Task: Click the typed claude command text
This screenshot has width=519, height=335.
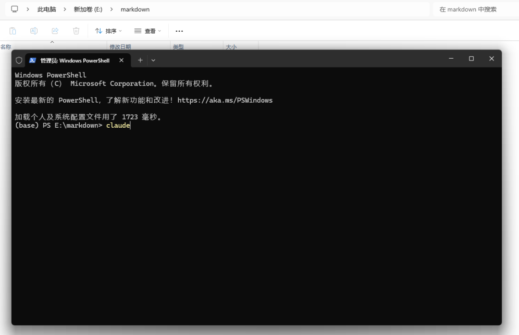Action: pyautogui.click(x=118, y=125)
